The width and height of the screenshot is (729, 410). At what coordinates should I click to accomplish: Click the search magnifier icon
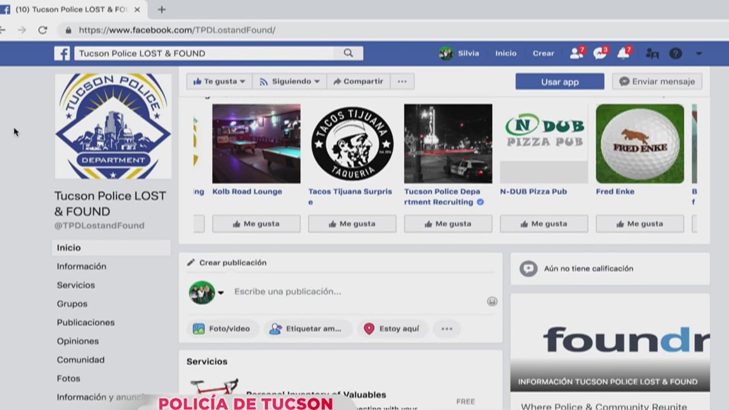(348, 54)
